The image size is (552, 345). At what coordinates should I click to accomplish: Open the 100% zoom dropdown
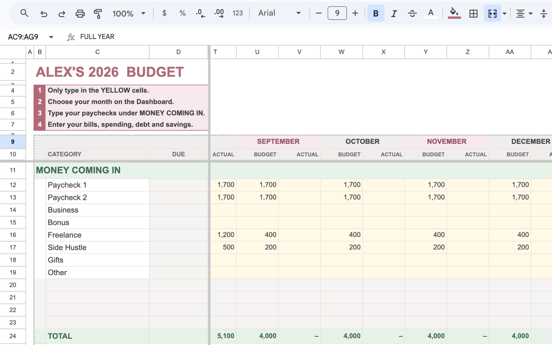point(129,13)
